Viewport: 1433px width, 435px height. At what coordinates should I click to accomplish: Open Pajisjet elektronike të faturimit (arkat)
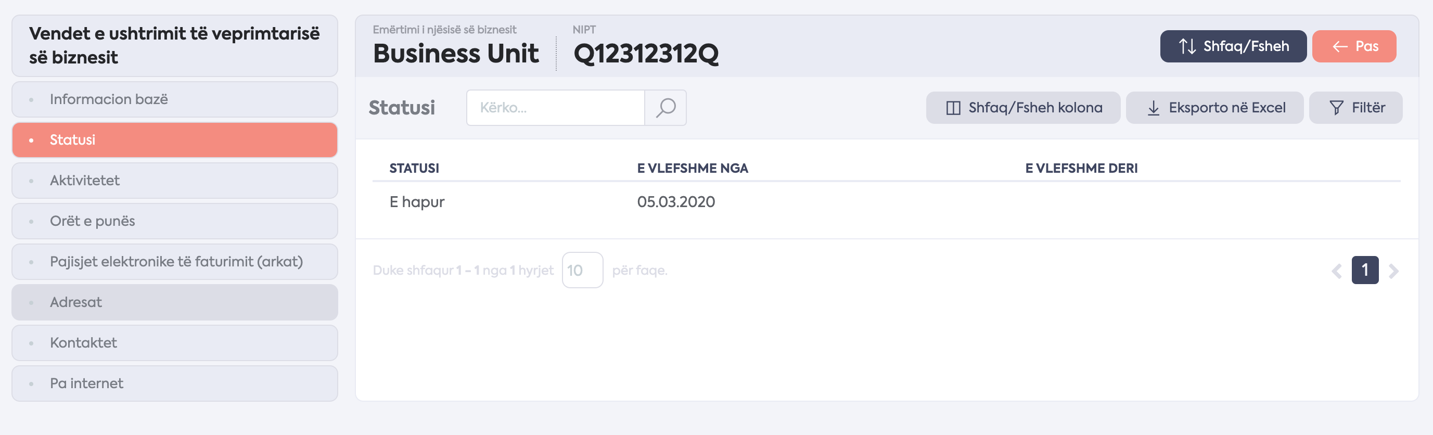175,261
